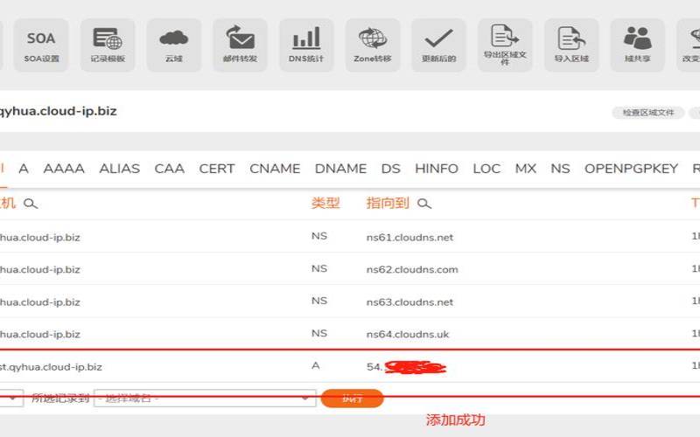This screenshot has width=700, height=437.
Task: Select the ns61.cloudns.net NS record row
Action: [x=350, y=237]
